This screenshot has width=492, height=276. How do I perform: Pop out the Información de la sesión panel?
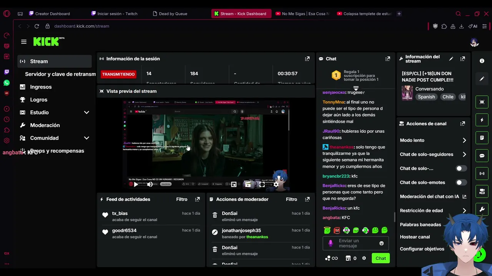[307, 59]
